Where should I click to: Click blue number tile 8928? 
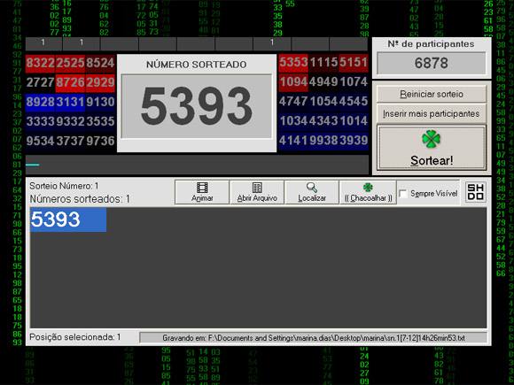[x=40, y=102]
